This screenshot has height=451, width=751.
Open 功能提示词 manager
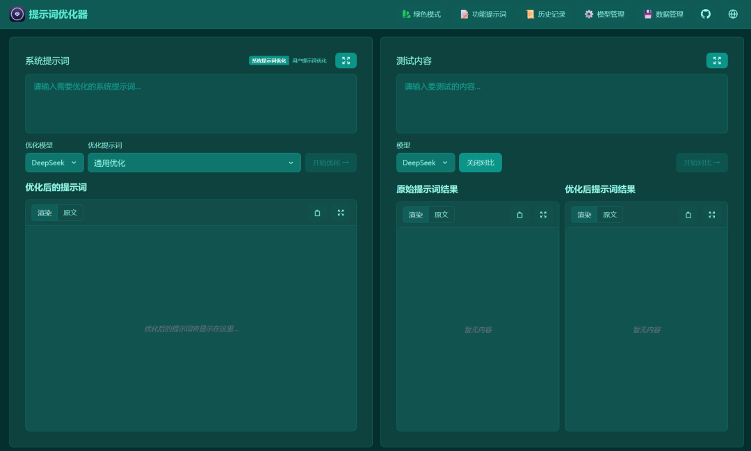[483, 15]
